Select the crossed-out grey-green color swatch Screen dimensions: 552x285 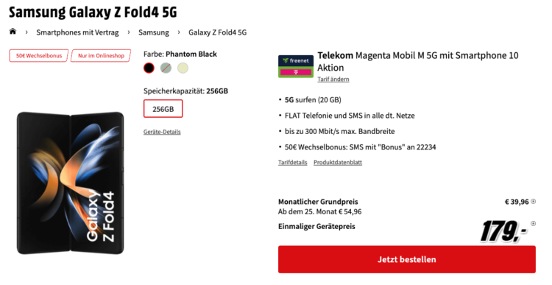pos(166,68)
